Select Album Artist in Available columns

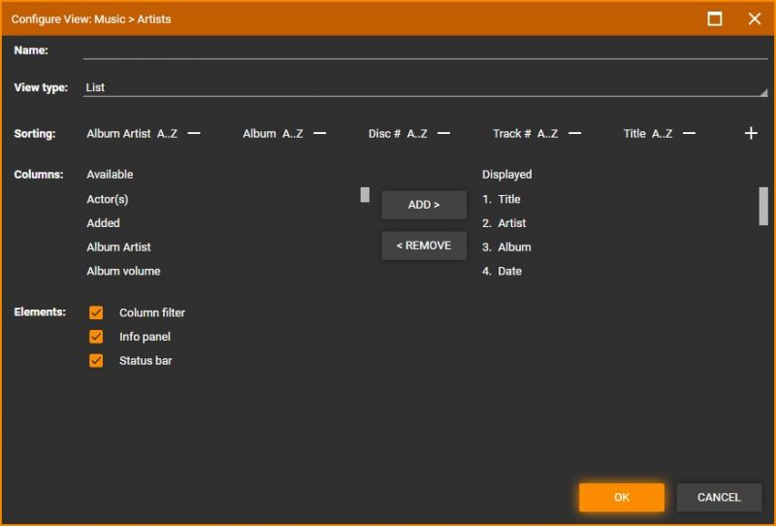pos(118,247)
